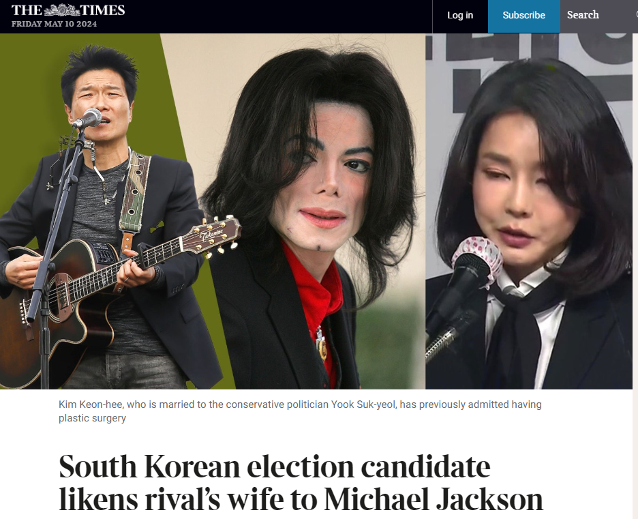638x519 pixels.
Task: Open the right photo of woman at microphone
Action: point(529,211)
